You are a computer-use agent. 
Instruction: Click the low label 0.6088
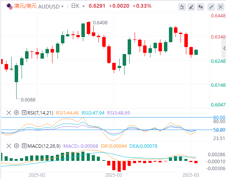point(28,100)
